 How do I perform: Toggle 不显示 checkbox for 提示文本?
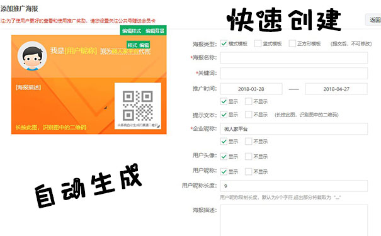point(249,115)
